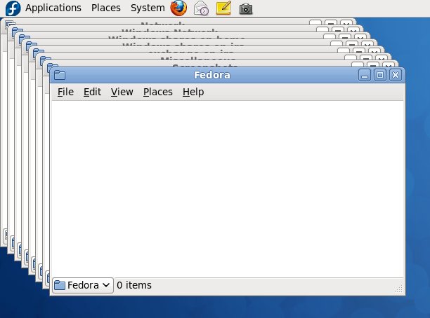
Task: Expand the Fedora location dropdown at bottom
Action: pyautogui.click(x=83, y=286)
